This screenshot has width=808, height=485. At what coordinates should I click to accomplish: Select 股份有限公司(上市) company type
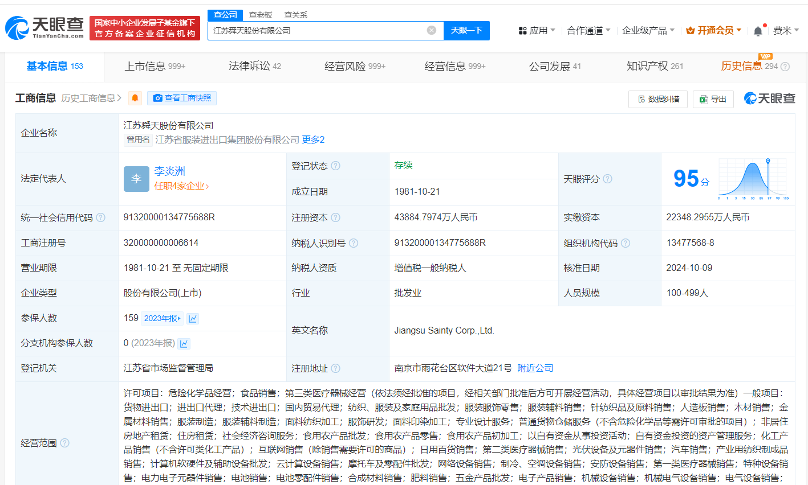163,293
